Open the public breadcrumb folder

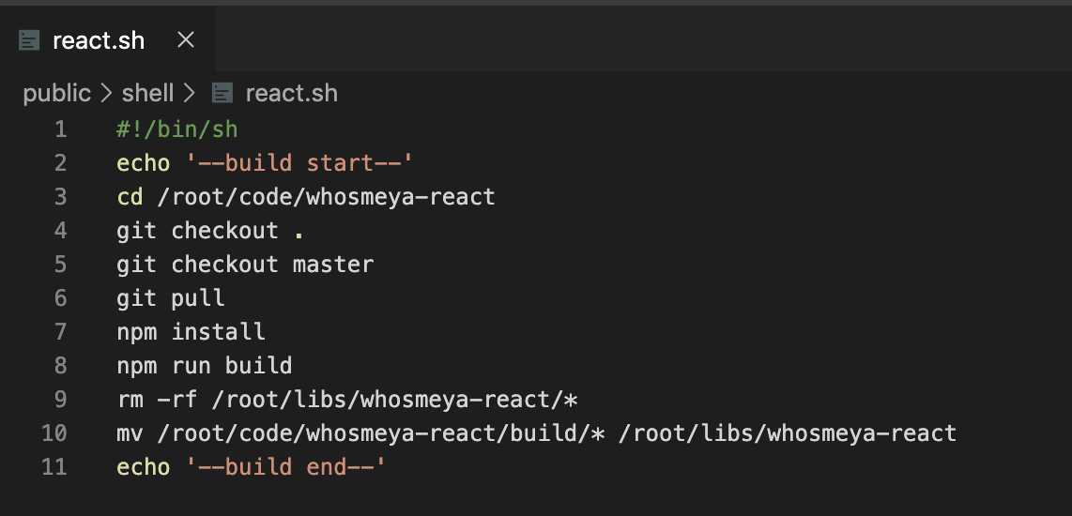click(56, 93)
